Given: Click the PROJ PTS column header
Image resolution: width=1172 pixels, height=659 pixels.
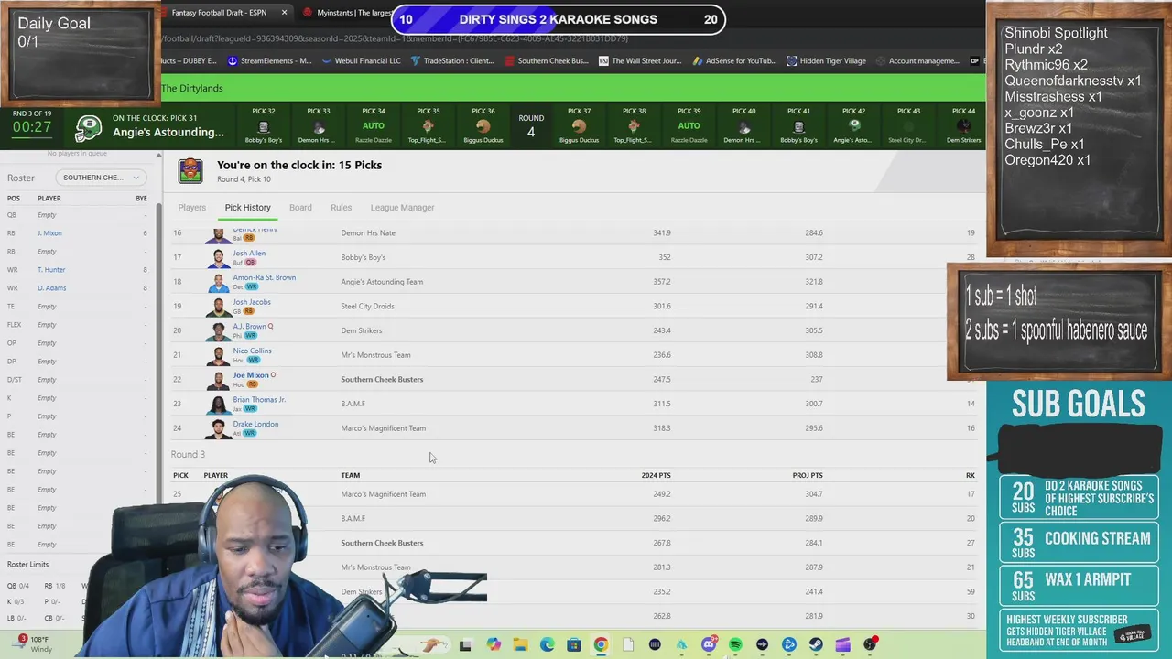Looking at the screenshot, I should tap(808, 475).
